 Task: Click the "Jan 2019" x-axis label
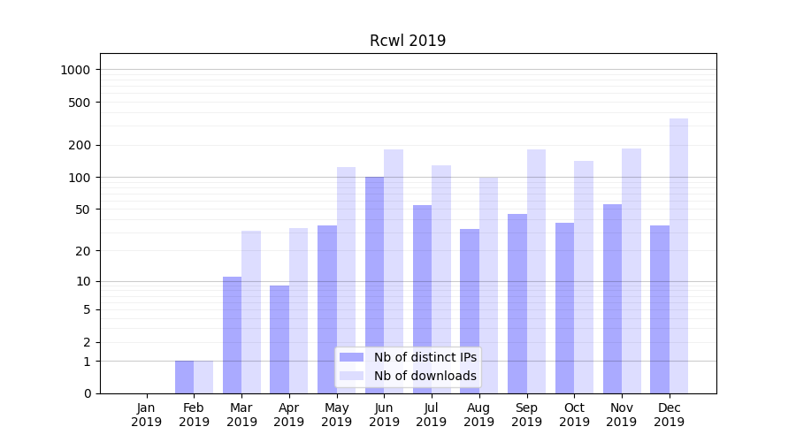pyautogui.click(x=147, y=415)
